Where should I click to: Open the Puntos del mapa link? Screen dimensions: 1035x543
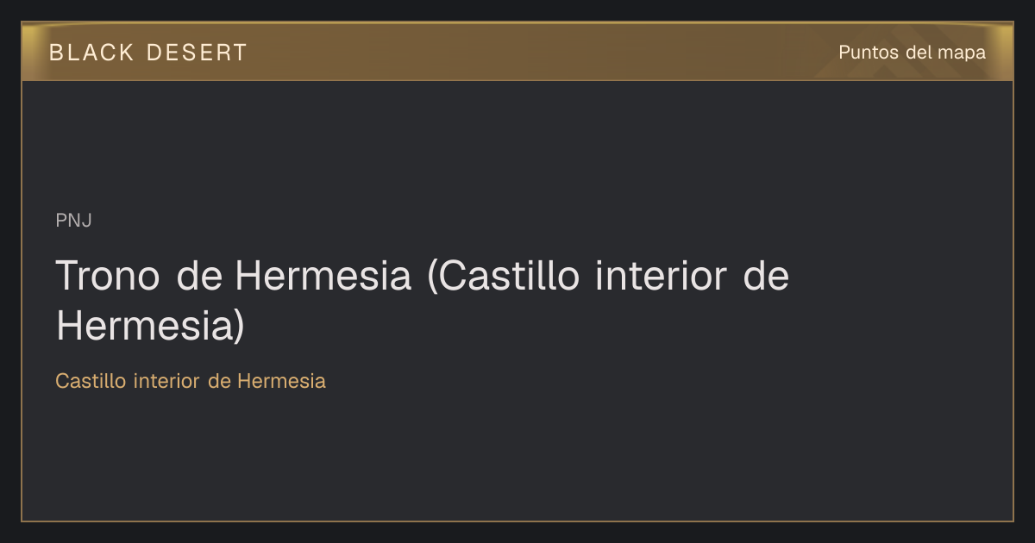(x=912, y=53)
